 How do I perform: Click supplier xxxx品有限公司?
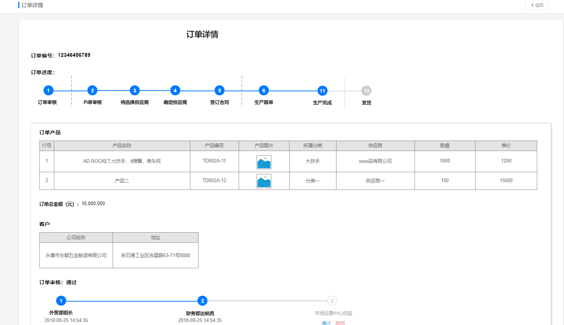pos(375,161)
